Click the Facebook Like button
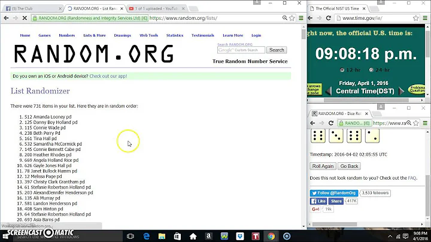 click(318, 201)
